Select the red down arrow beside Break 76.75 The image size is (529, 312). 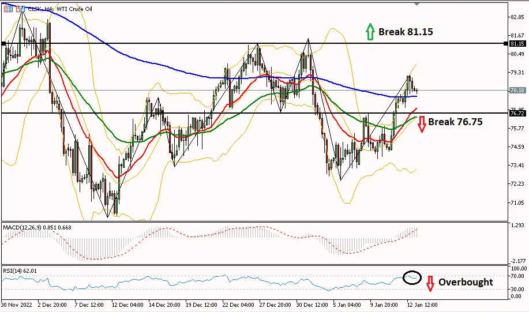click(422, 124)
